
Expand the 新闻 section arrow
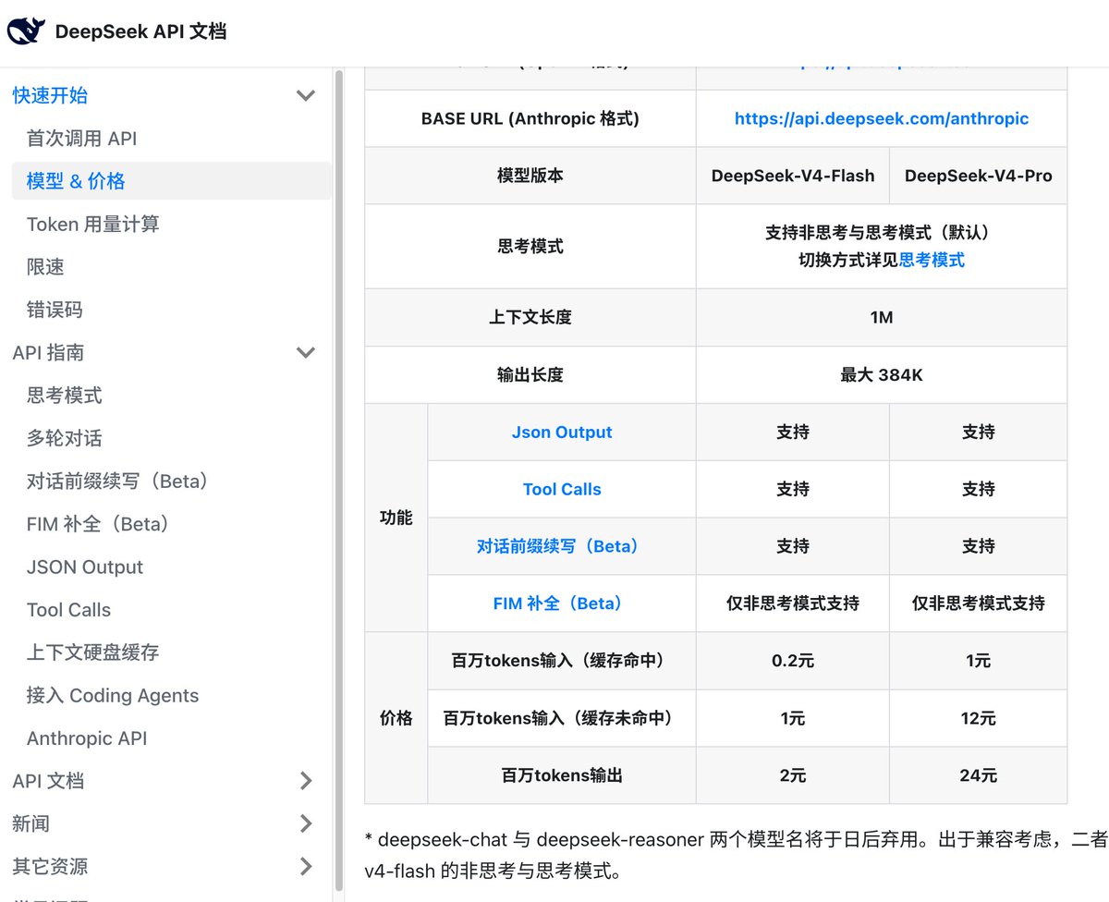point(306,823)
